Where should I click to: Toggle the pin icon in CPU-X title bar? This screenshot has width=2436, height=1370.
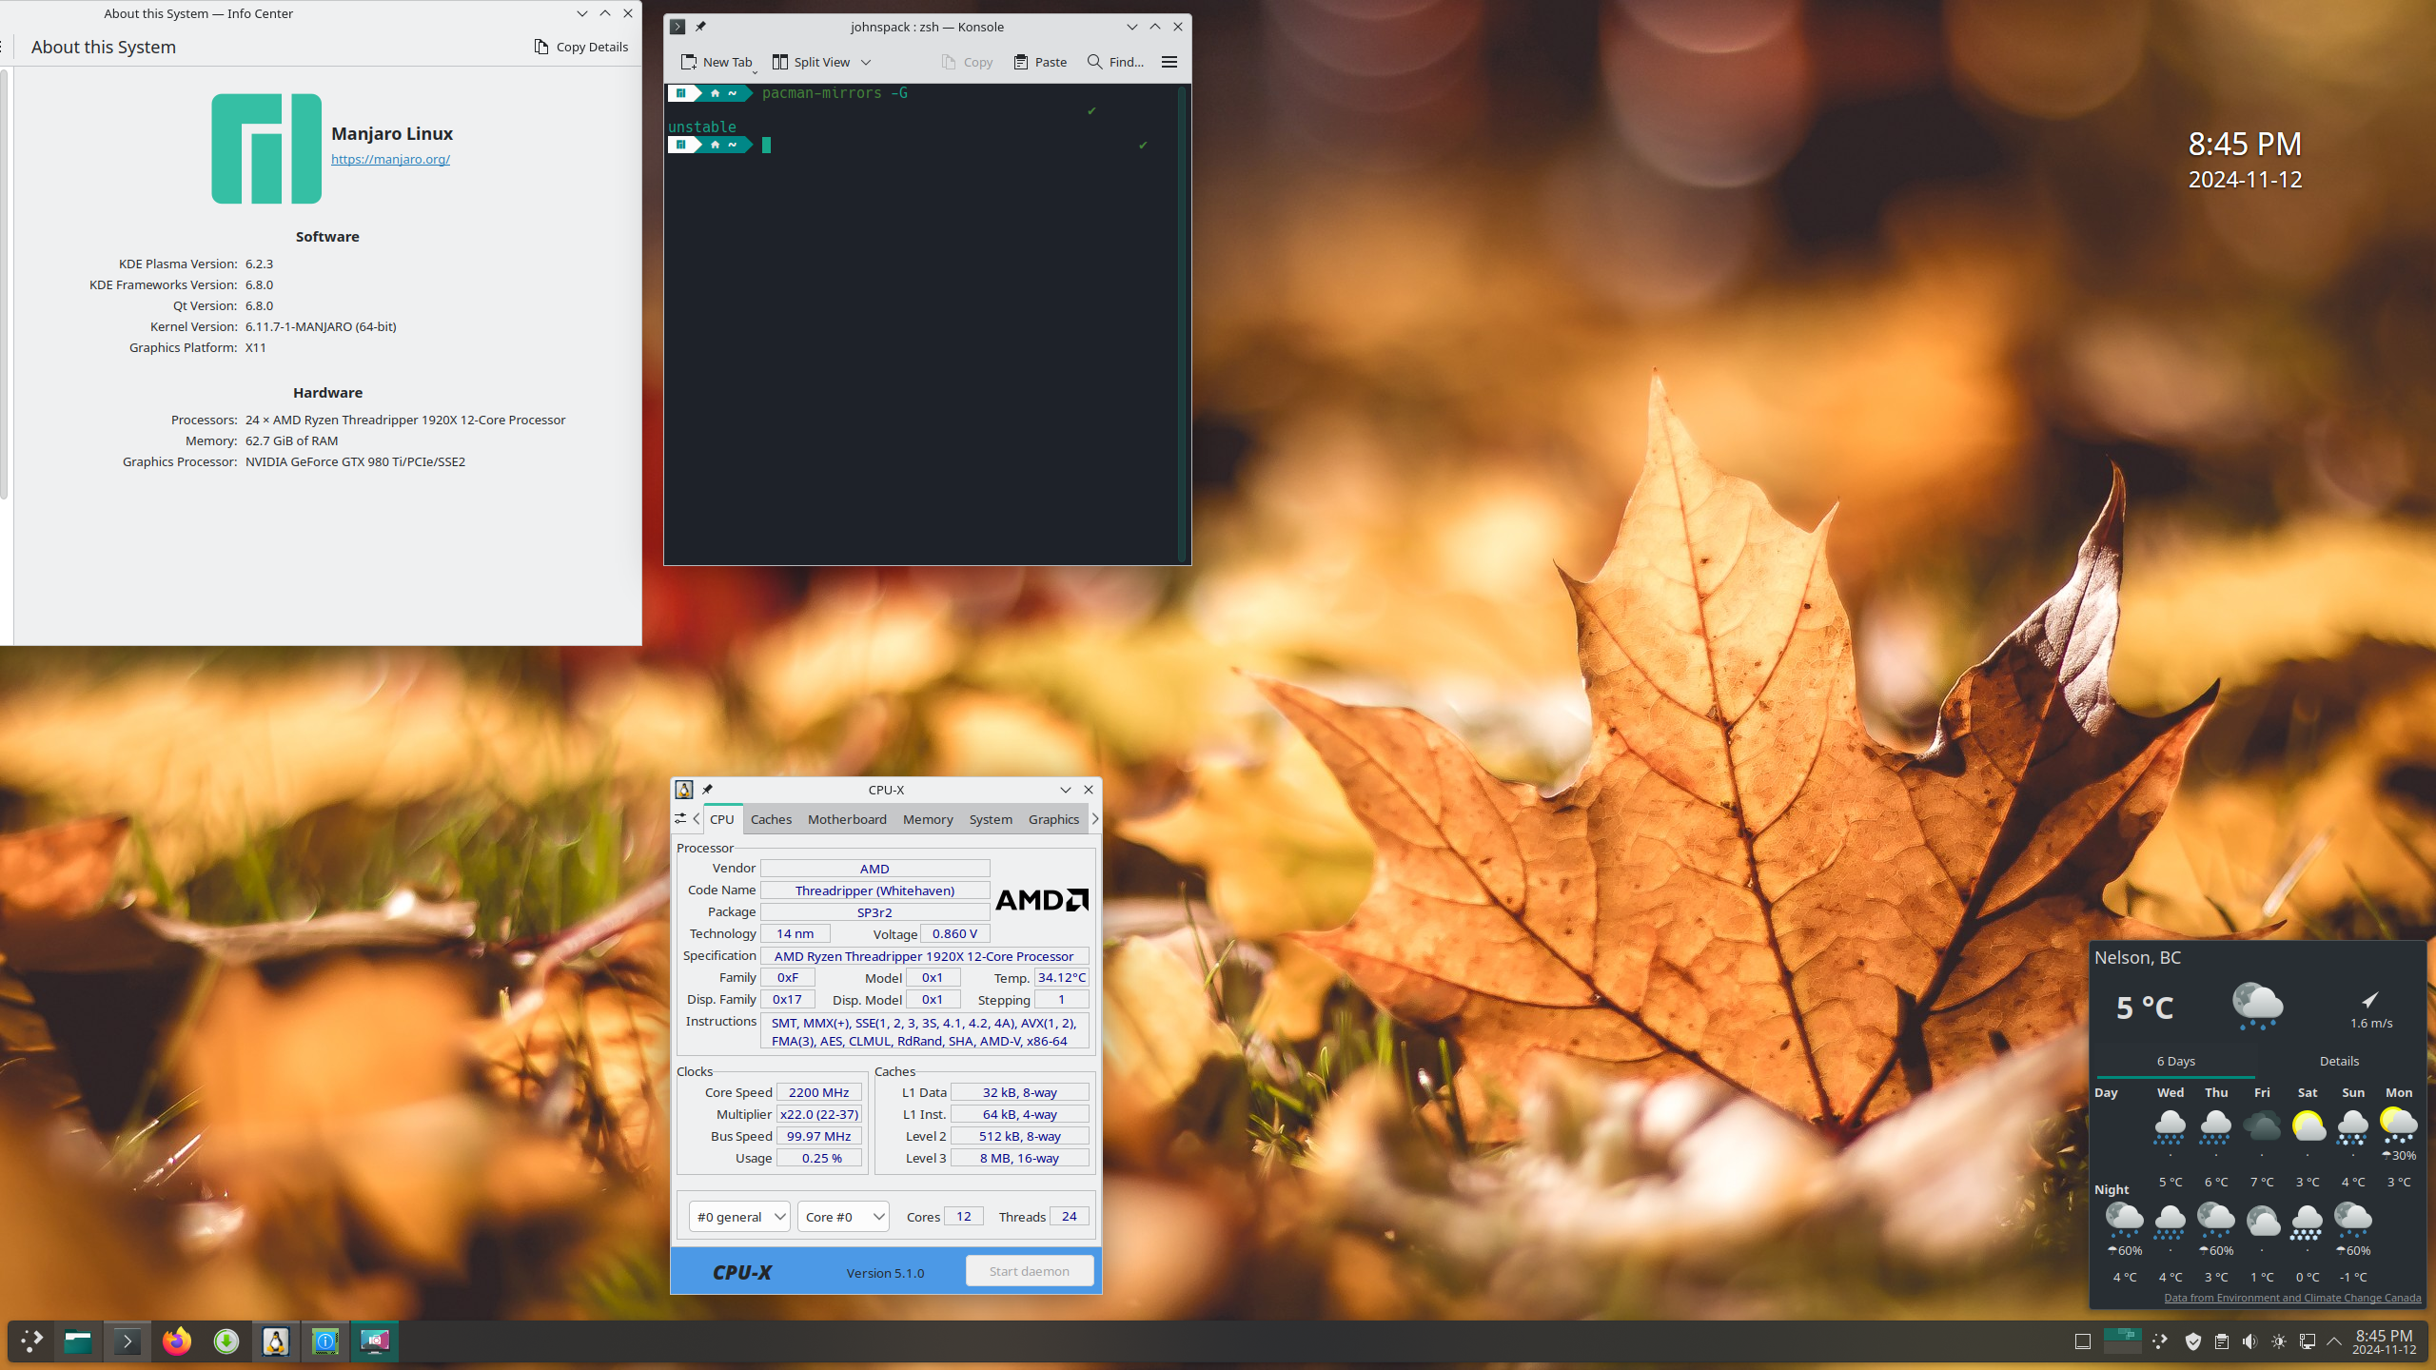coord(707,790)
